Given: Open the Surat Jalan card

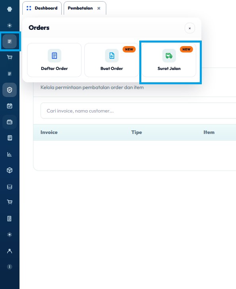Looking at the screenshot, I should pyautogui.click(x=169, y=60).
